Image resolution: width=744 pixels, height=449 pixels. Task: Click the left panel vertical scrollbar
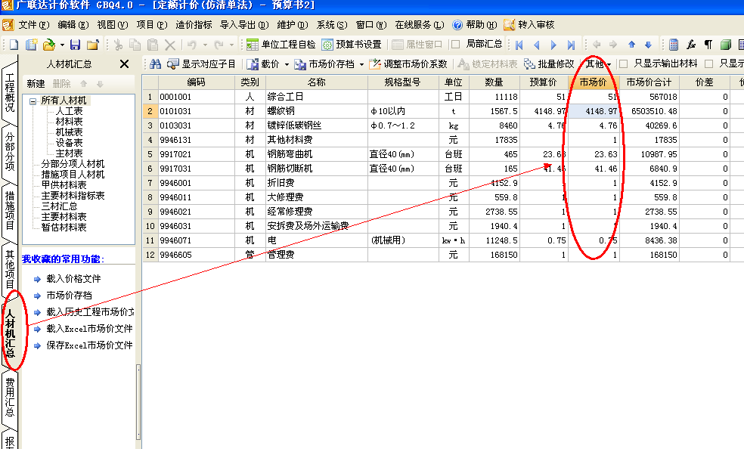(138, 402)
